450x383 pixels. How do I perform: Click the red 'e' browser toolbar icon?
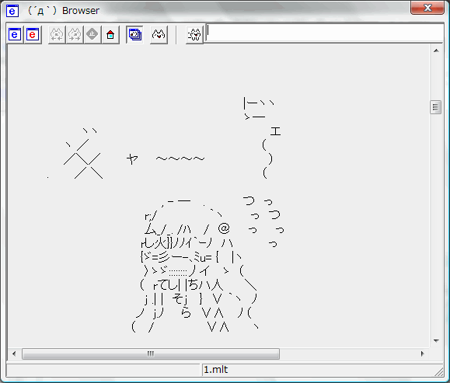point(33,35)
